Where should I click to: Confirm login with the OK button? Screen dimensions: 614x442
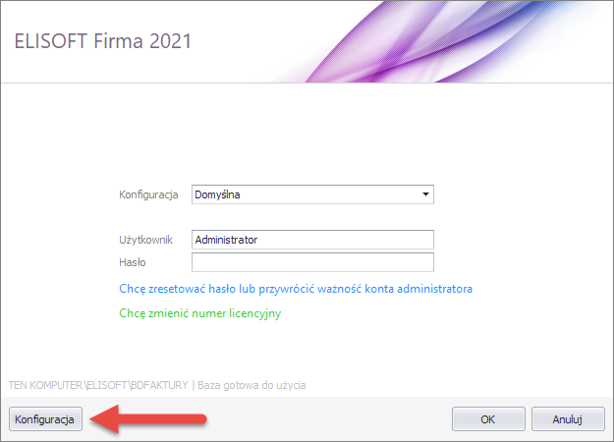pos(488,419)
